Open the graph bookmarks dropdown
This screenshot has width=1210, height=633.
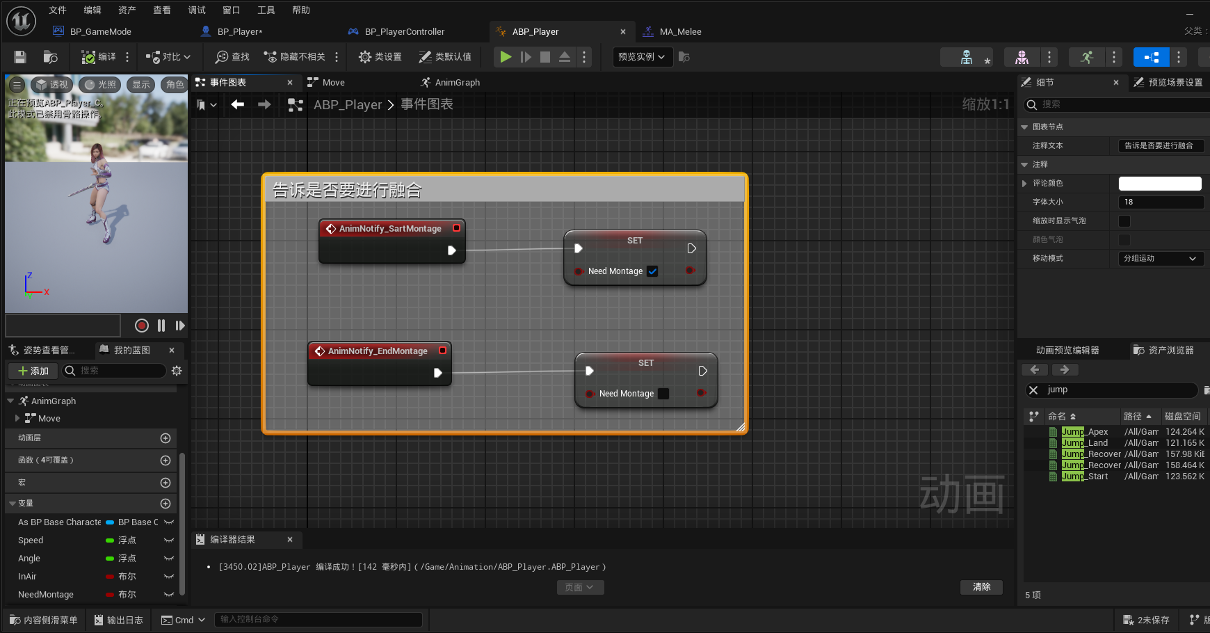pos(207,104)
